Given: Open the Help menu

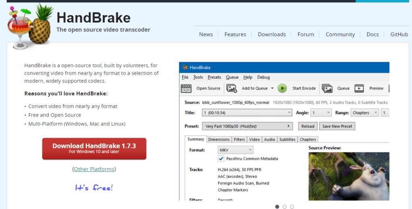Looking at the screenshot, I should pos(247,77).
